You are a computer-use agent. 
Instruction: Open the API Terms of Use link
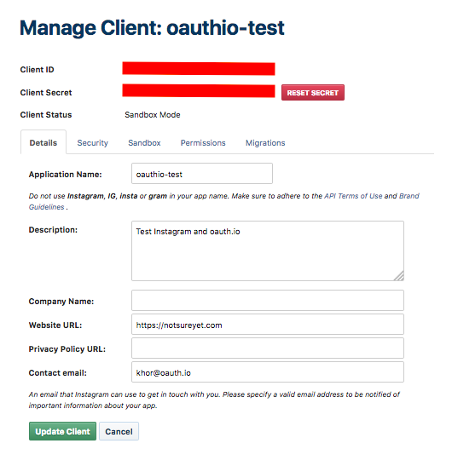(353, 196)
